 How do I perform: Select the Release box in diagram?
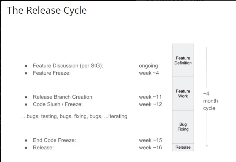[x=183, y=147]
